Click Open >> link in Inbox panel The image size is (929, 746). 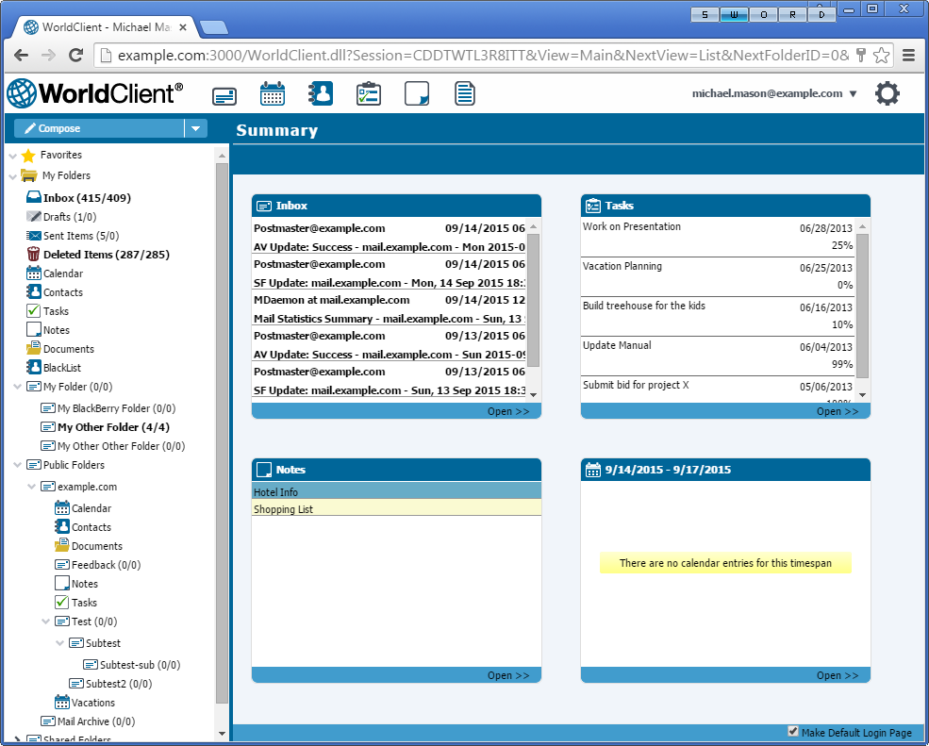(507, 411)
